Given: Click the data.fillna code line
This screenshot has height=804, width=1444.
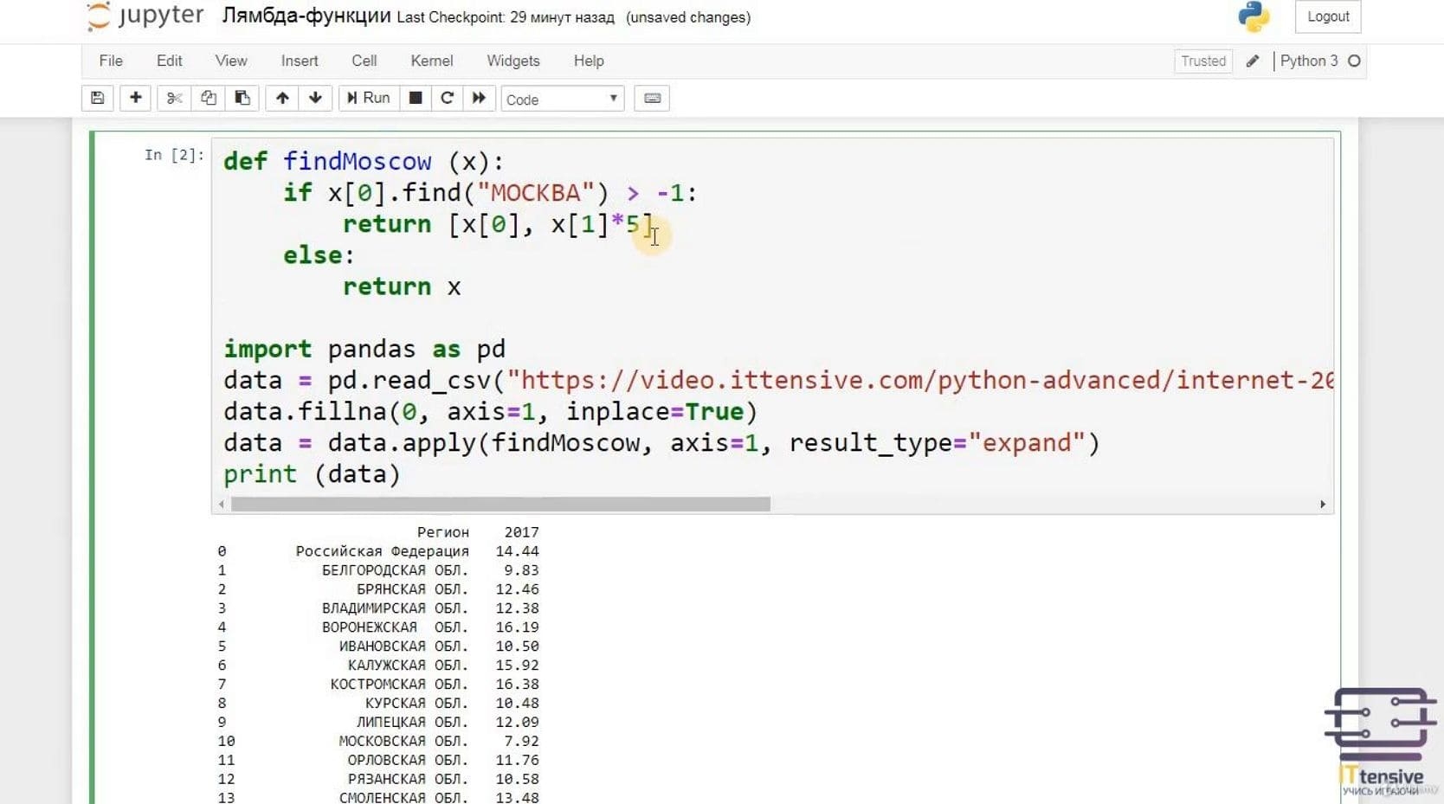Looking at the screenshot, I should tap(491, 411).
